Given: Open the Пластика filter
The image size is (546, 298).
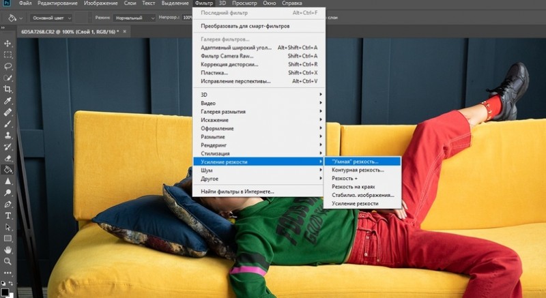Looking at the screenshot, I should tap(259, 73).
